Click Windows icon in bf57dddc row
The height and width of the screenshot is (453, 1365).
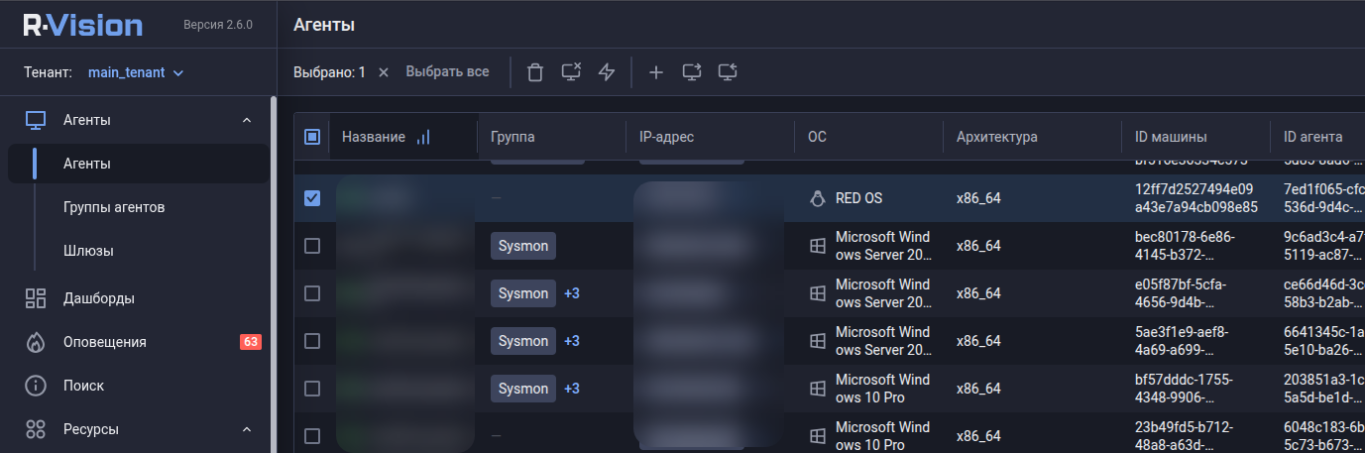817,389
